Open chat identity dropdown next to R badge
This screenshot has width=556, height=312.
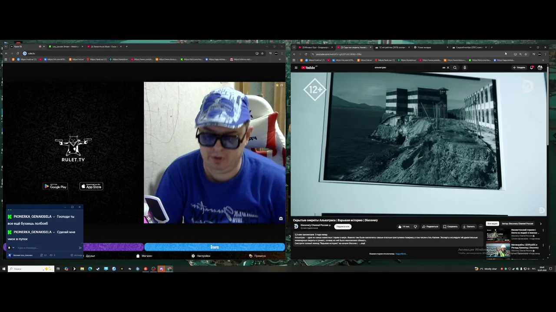13,248
